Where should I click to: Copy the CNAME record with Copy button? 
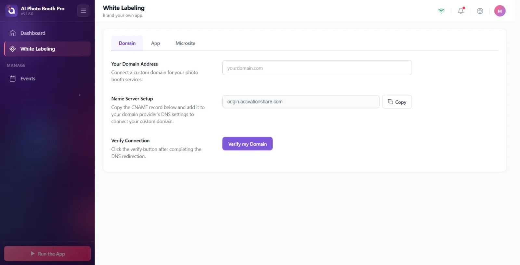(x=397, y=102)
